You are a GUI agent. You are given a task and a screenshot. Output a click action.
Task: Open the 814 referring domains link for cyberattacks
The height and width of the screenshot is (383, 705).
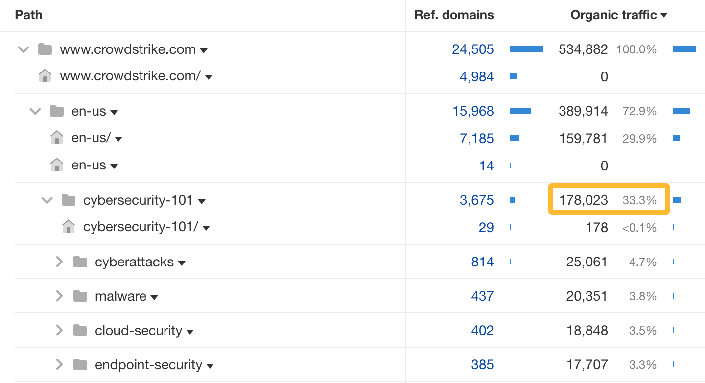point(483,262)
